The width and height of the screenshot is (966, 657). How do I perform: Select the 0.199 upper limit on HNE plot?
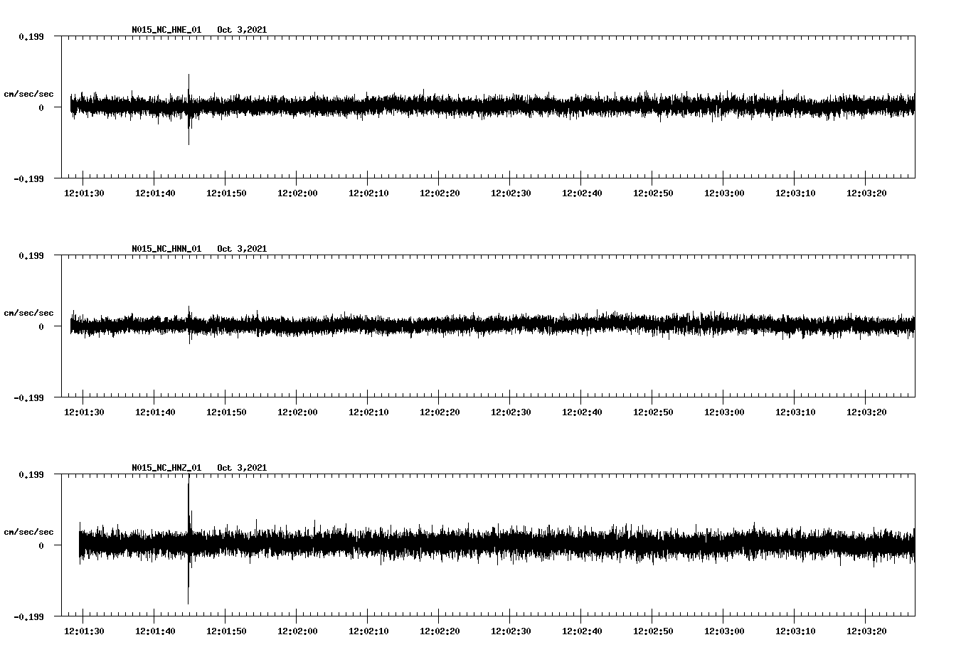coord(31,36)
